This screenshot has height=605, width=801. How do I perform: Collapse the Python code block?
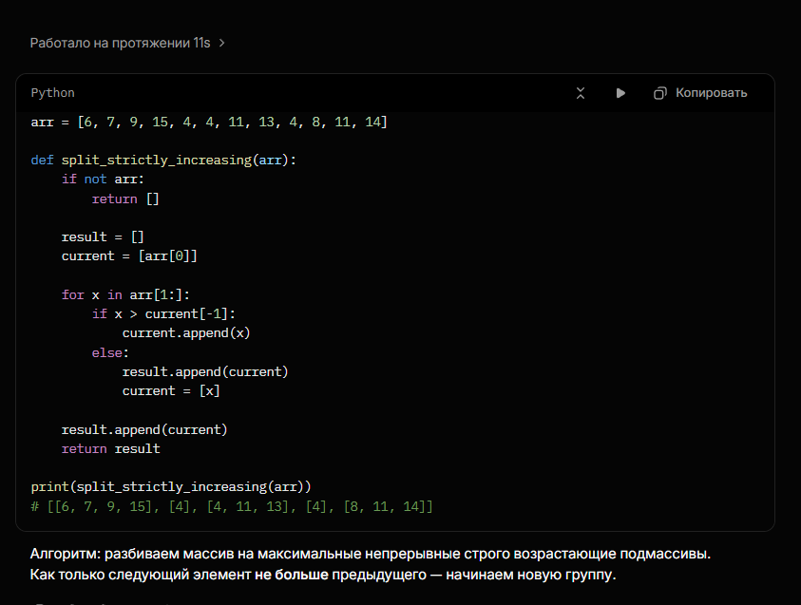(581, 93)
